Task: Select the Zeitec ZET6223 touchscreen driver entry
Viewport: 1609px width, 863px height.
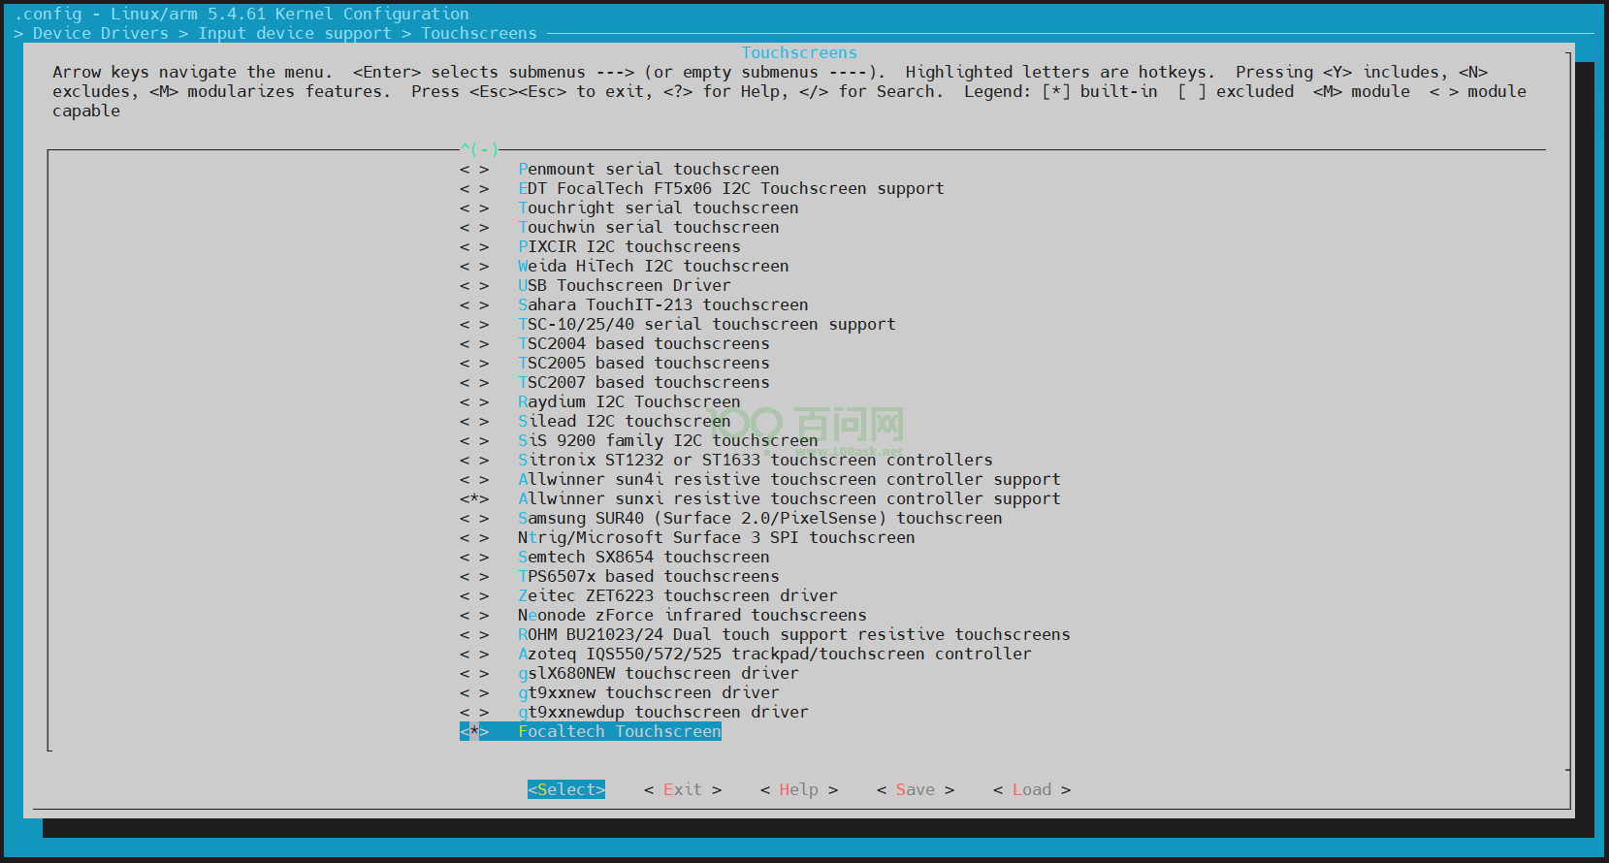Action: point(677,595)
